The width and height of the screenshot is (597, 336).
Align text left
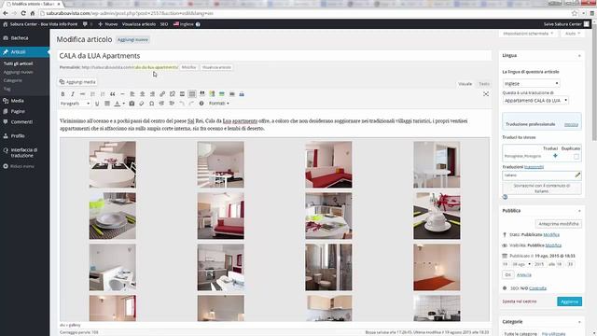tap(132, 94)
